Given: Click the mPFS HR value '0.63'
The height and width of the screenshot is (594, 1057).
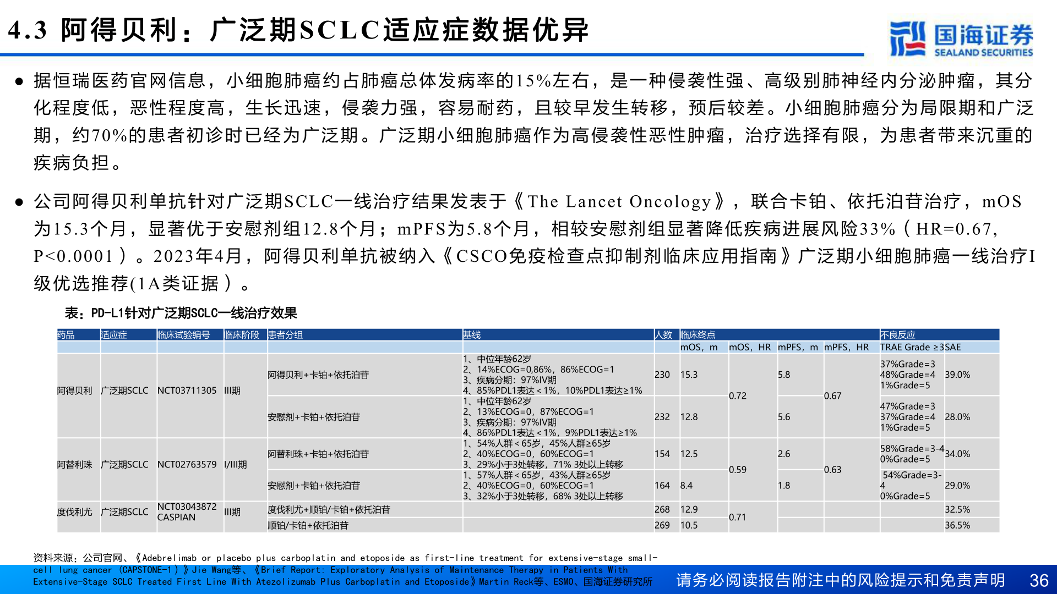Looking at the screenshot, I should (833, 470).
